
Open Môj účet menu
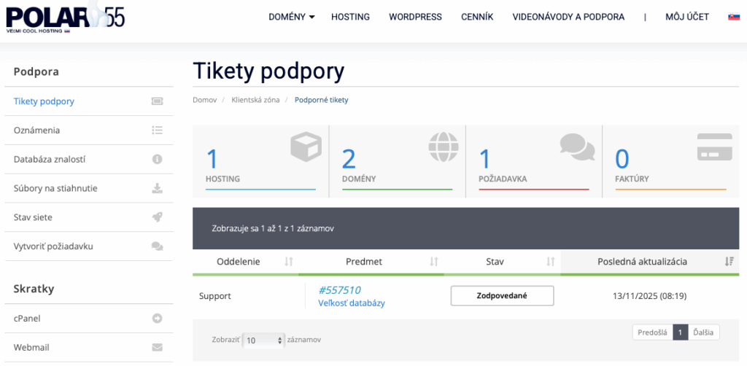[687, 17]
